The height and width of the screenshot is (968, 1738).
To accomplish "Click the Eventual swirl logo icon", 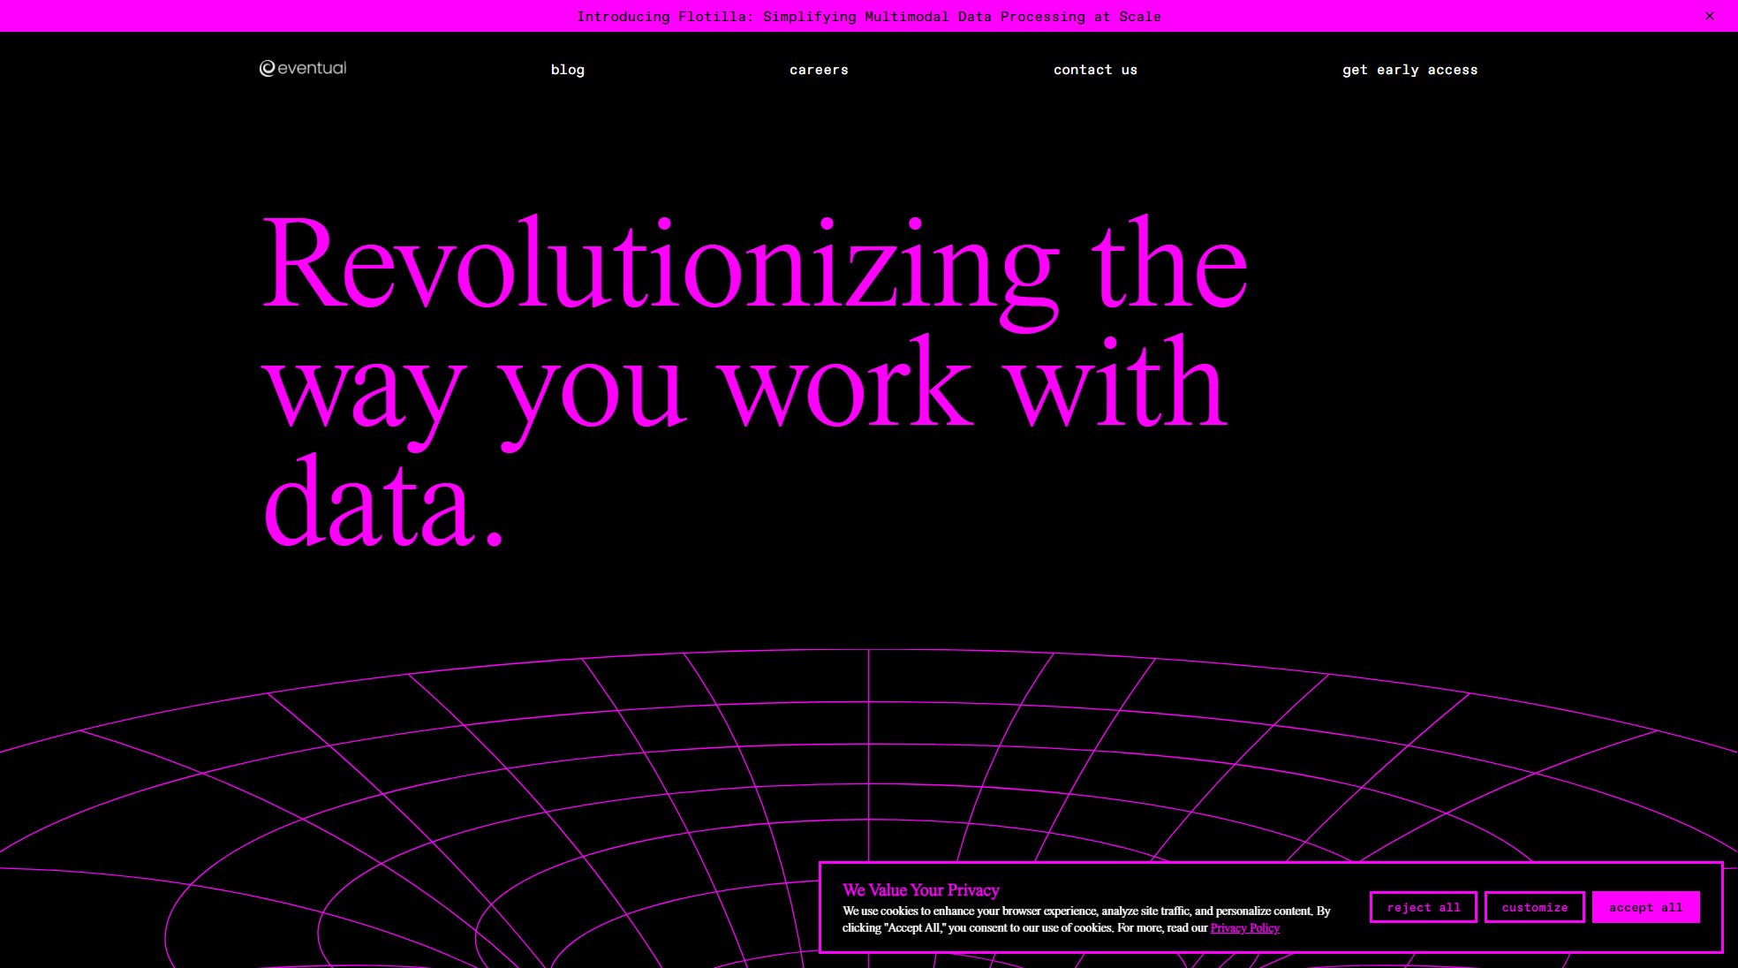I will pos(267,69).
